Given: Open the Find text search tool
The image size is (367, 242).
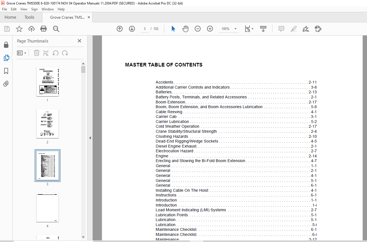Looking at the screenshot, I should point(56,29).
